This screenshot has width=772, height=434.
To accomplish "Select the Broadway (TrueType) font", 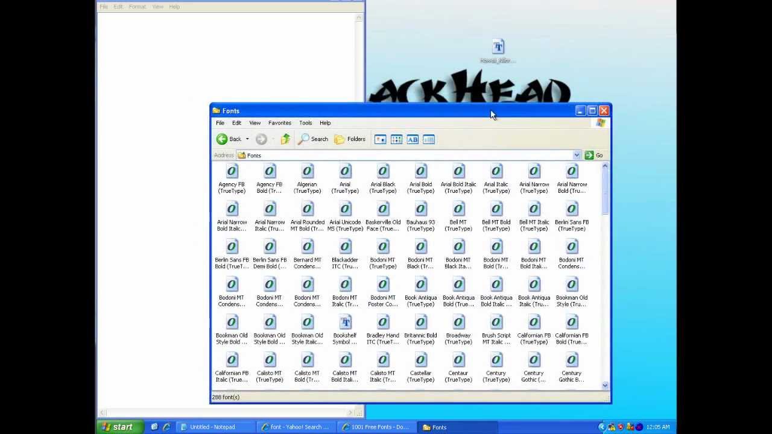I will click(x=458, y=330).
